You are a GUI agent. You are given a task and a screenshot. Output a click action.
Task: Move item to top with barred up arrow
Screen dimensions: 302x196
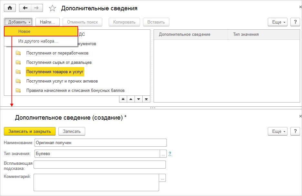pyautogui.click(x=123, y=99)
